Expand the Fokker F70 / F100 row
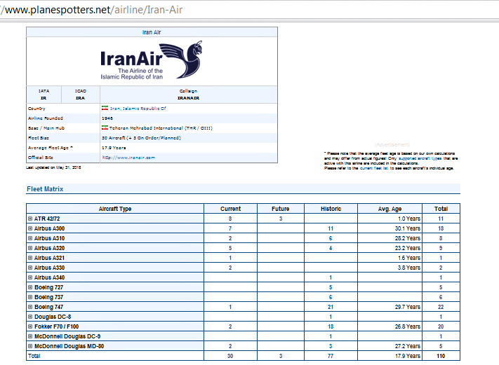Viewport: 499px width, 365px height. click(30, 326)
